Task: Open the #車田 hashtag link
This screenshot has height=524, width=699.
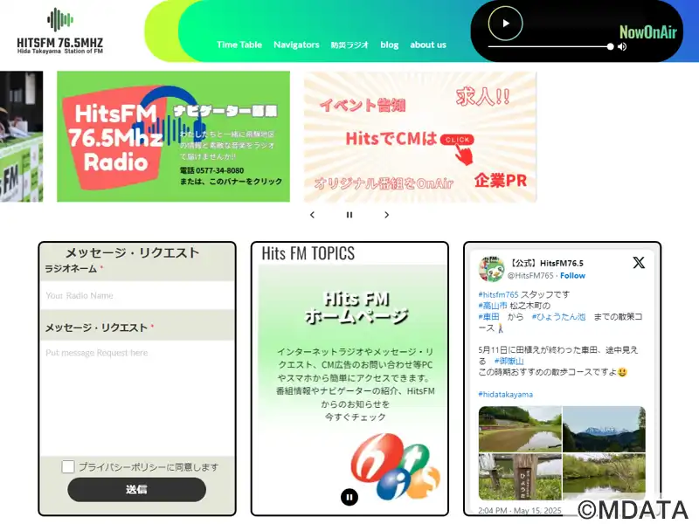Action: tap(489, 317)
